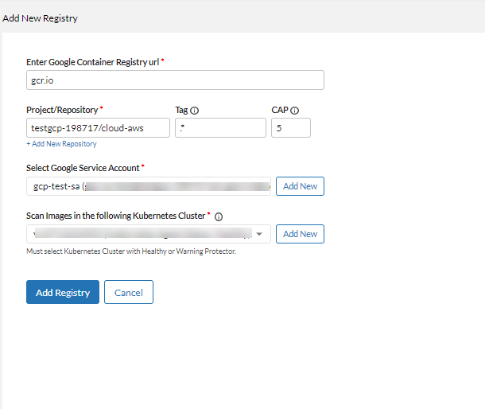Submit with the Add Registry button
The width and height of the screenshot is (485, 409).
(63, 292)
